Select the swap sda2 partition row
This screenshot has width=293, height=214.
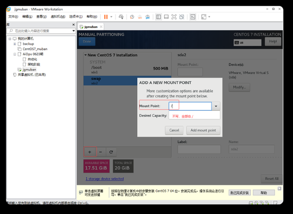(110, 80)
